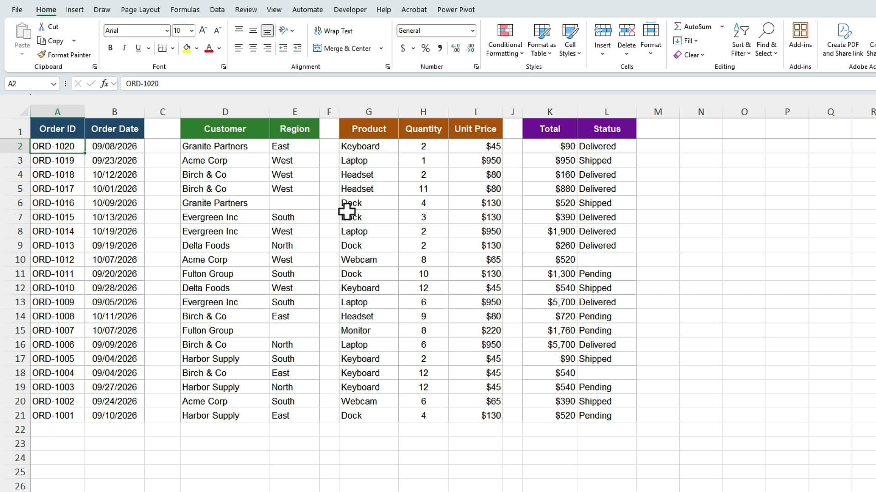Decrease font size with the smaller A icon
876x492 pixels.
pyautogui.click(x=218, y=31)
